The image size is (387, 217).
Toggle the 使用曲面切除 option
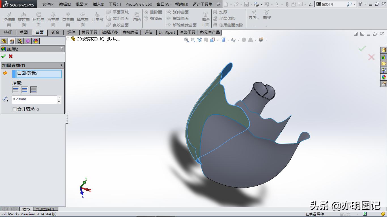pos(228,25)
